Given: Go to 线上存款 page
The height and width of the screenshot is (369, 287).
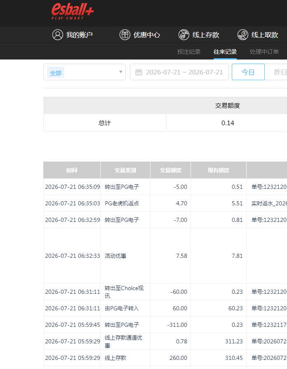Looking at the screenshot, I should [206, 35].
